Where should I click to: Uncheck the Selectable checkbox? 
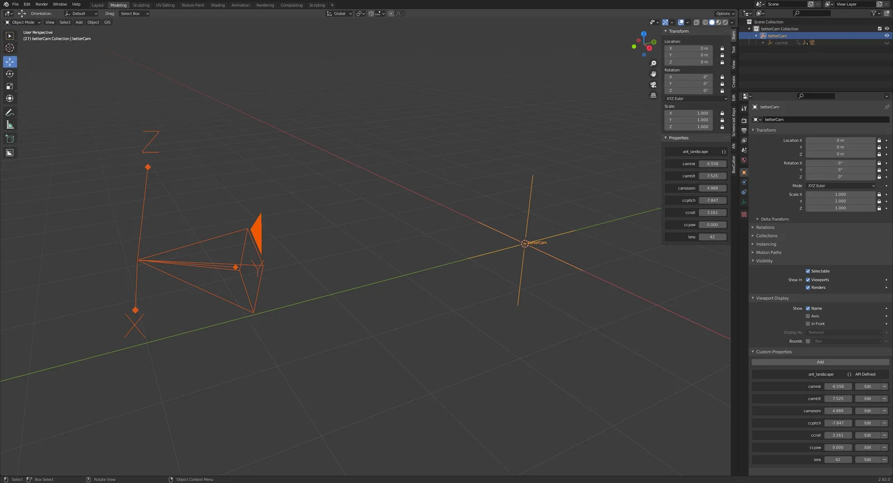[808, 271]
